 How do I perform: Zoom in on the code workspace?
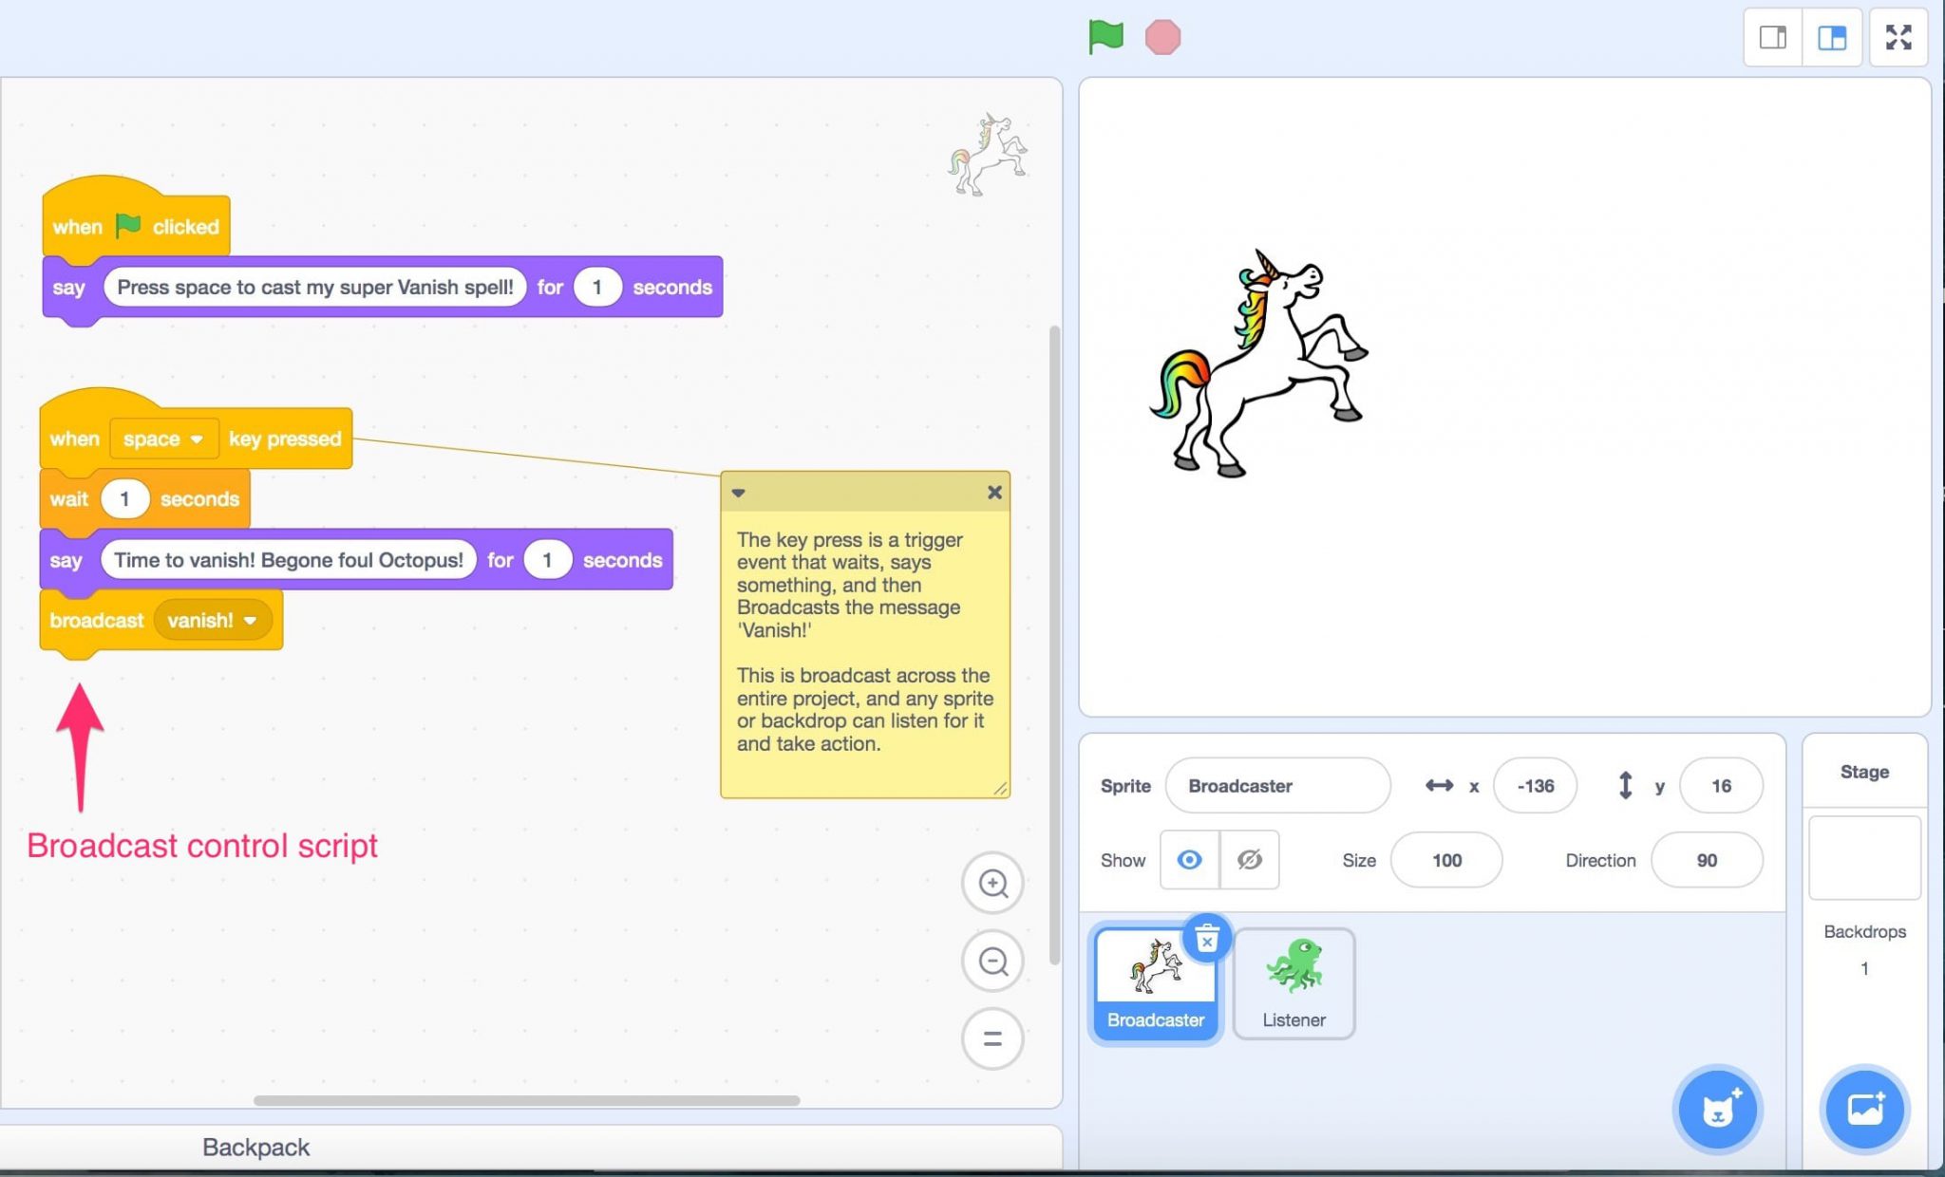point(992,882)
